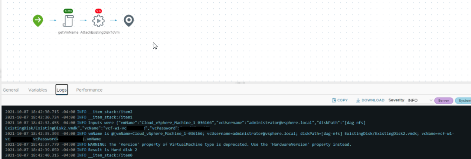Click the 4 ms duration badge

coord(68,11)
